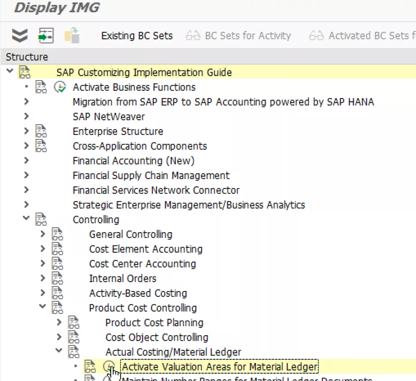Select the SAP NetWeaver label
Viewport: 416px width, 381px height.
tap(109, 117)
